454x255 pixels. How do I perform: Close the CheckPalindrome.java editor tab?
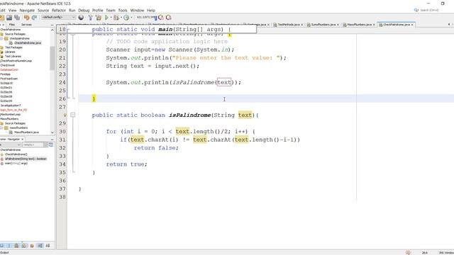coord(412,25)
